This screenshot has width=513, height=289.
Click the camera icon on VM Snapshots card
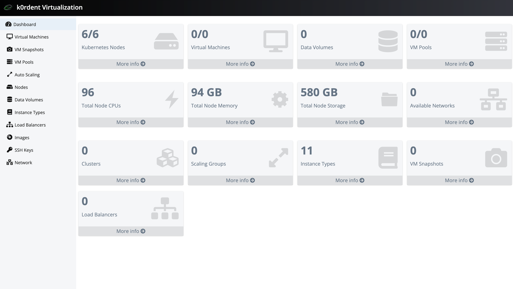point(496,158)
